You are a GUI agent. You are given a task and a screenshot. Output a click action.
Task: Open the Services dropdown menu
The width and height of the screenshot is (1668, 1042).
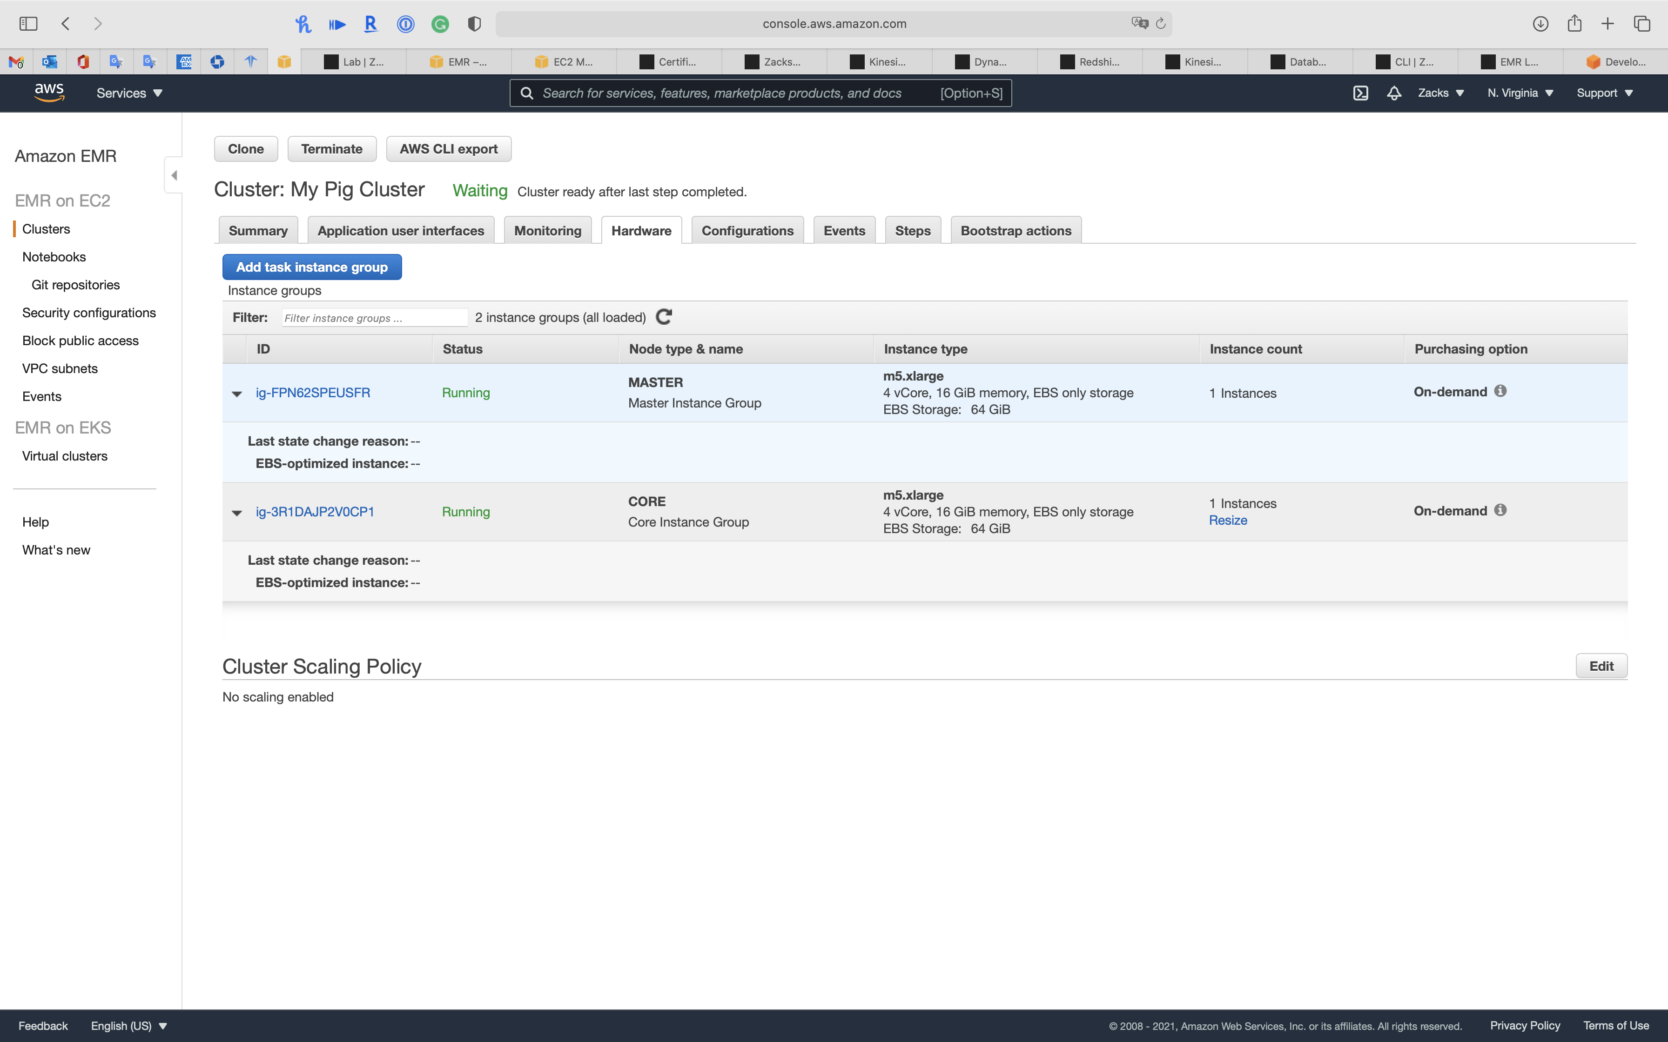(x=129, y=93)
